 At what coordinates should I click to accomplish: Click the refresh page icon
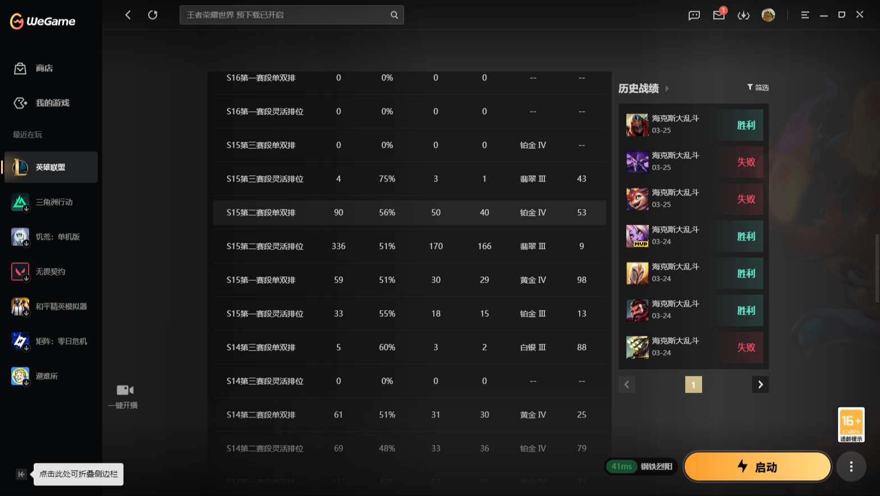point(153,15)
